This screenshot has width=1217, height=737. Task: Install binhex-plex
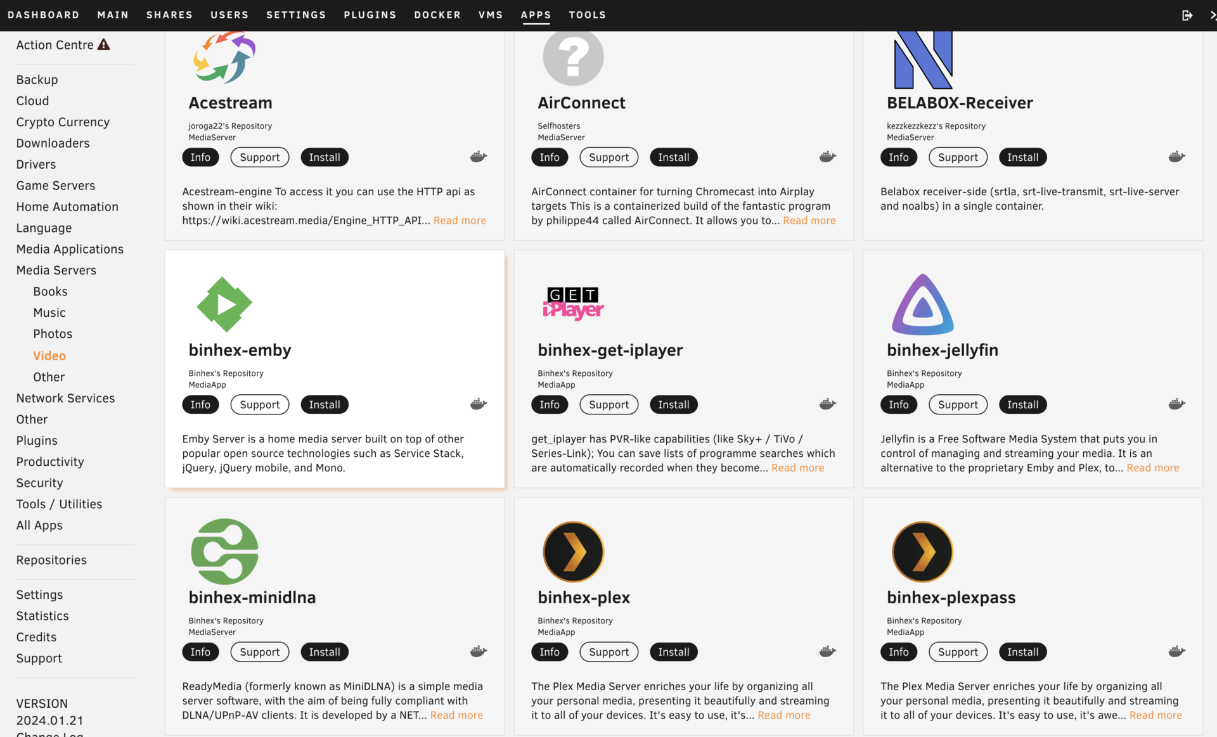[674, 651]
